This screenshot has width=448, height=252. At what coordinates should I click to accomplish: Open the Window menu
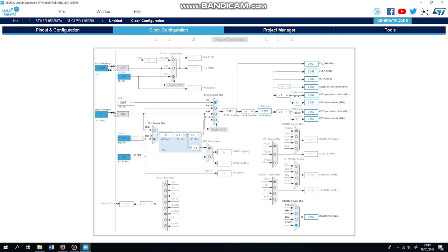103,12
